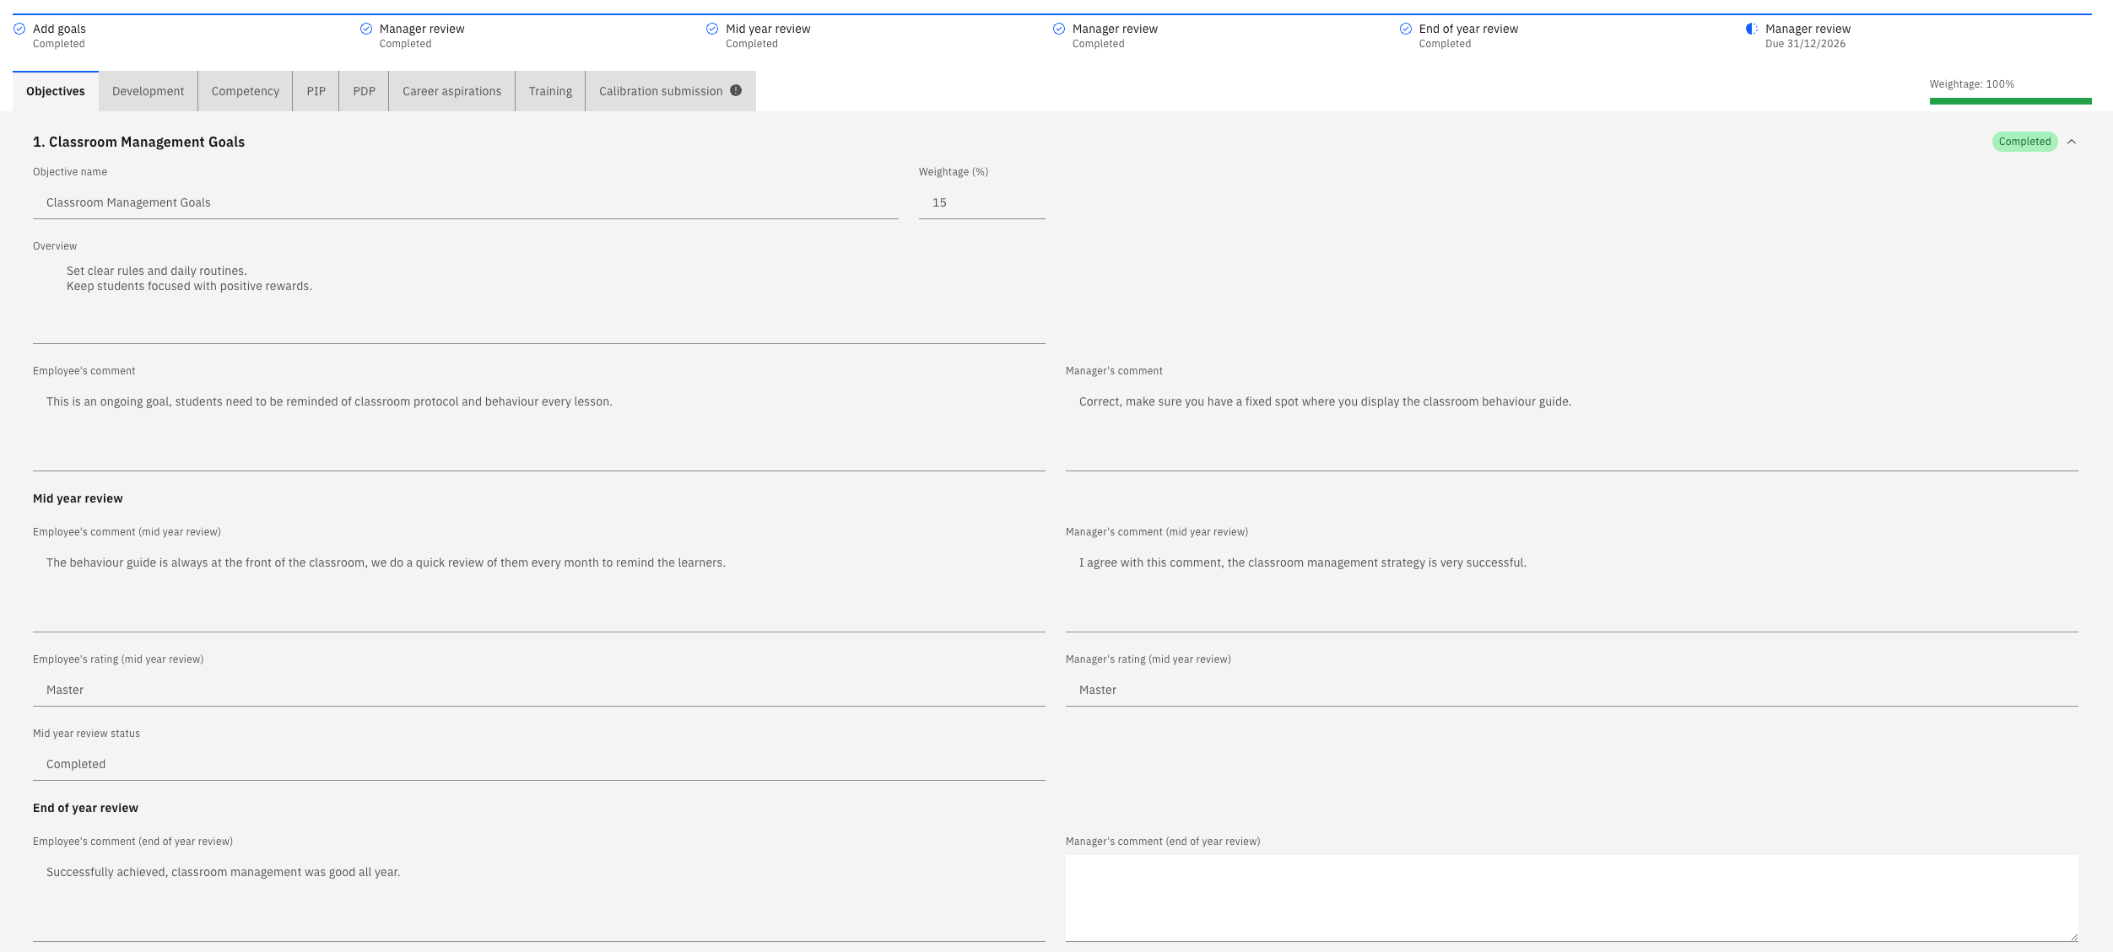This screenshot has width=2113, height=952.
Task: Click the alert icon on Calibration submission
Action: coord(736,90)
